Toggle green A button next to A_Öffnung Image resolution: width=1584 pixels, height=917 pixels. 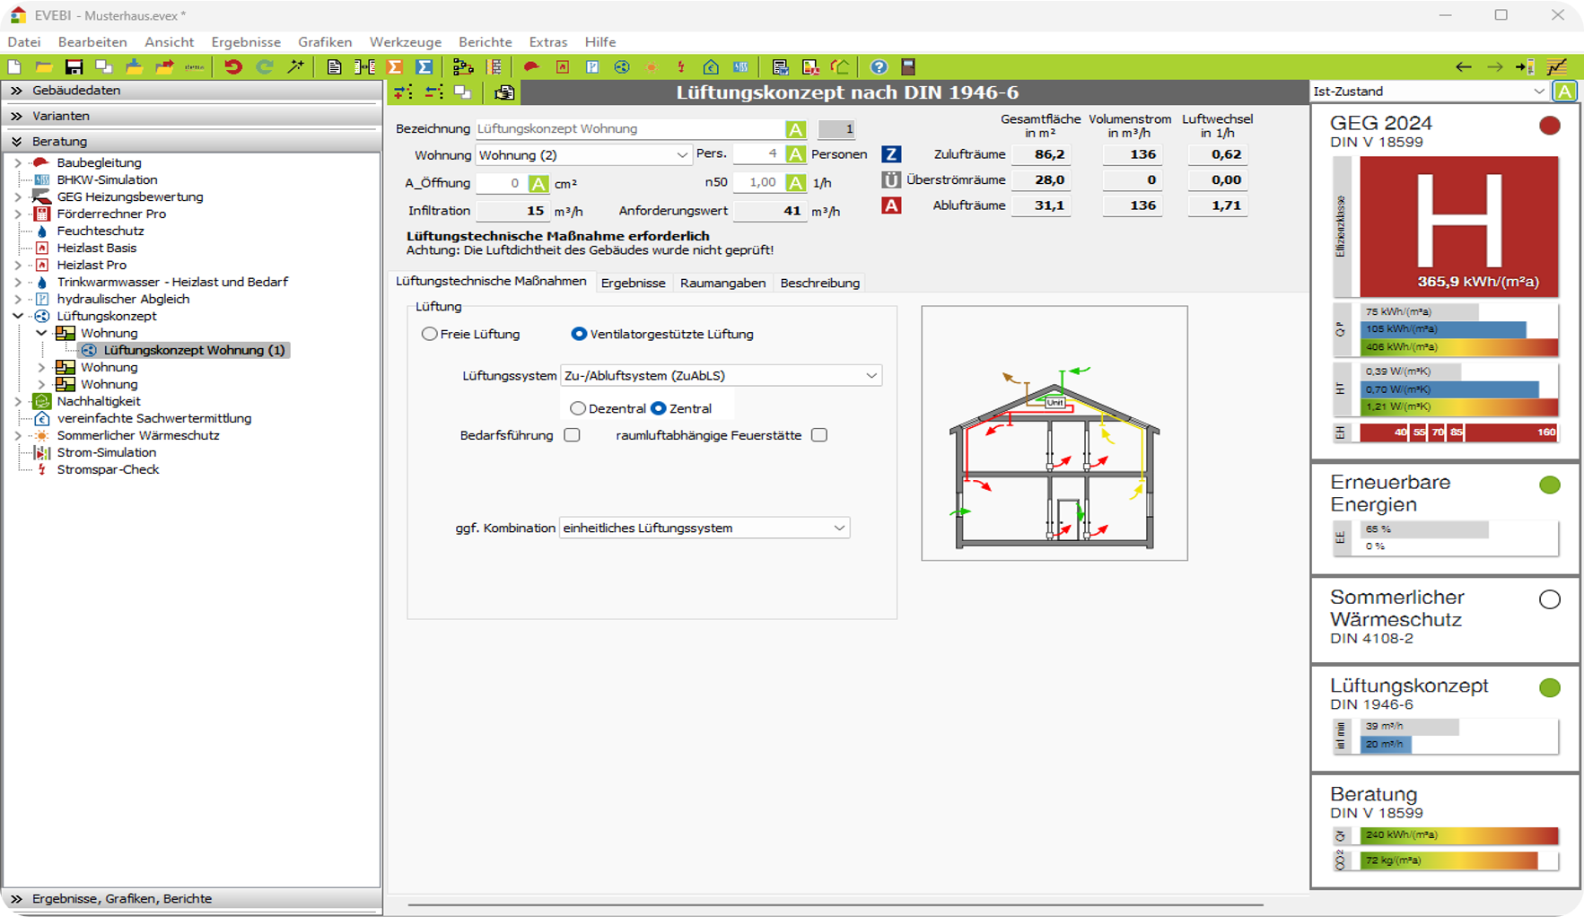tap(538, 184)
